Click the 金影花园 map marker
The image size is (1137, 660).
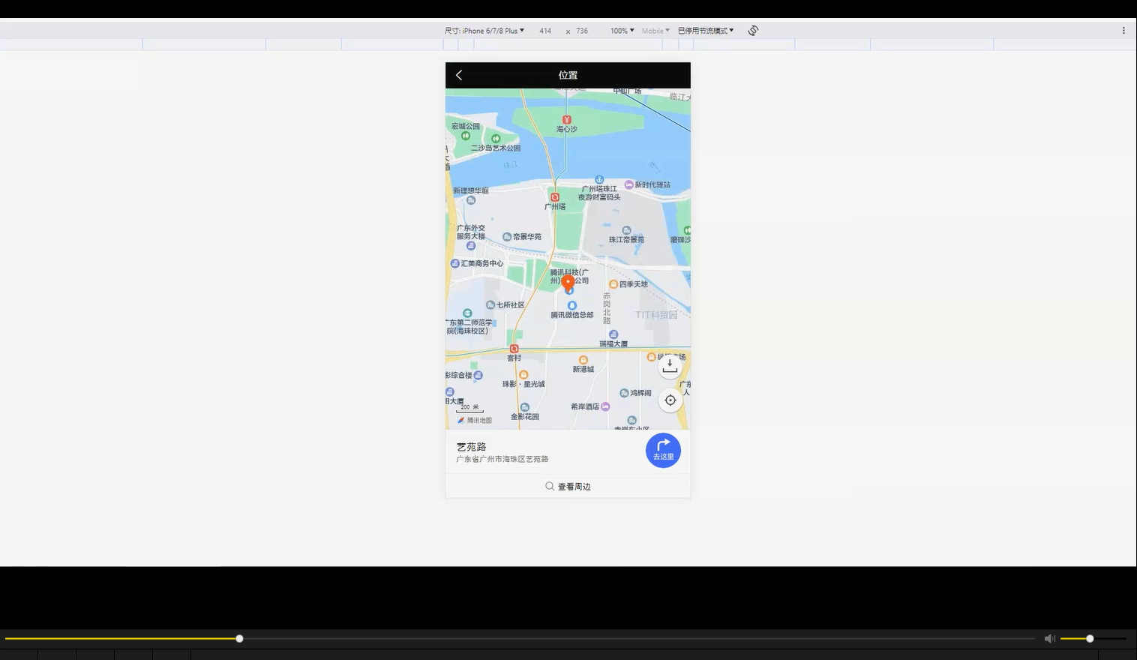525,407
